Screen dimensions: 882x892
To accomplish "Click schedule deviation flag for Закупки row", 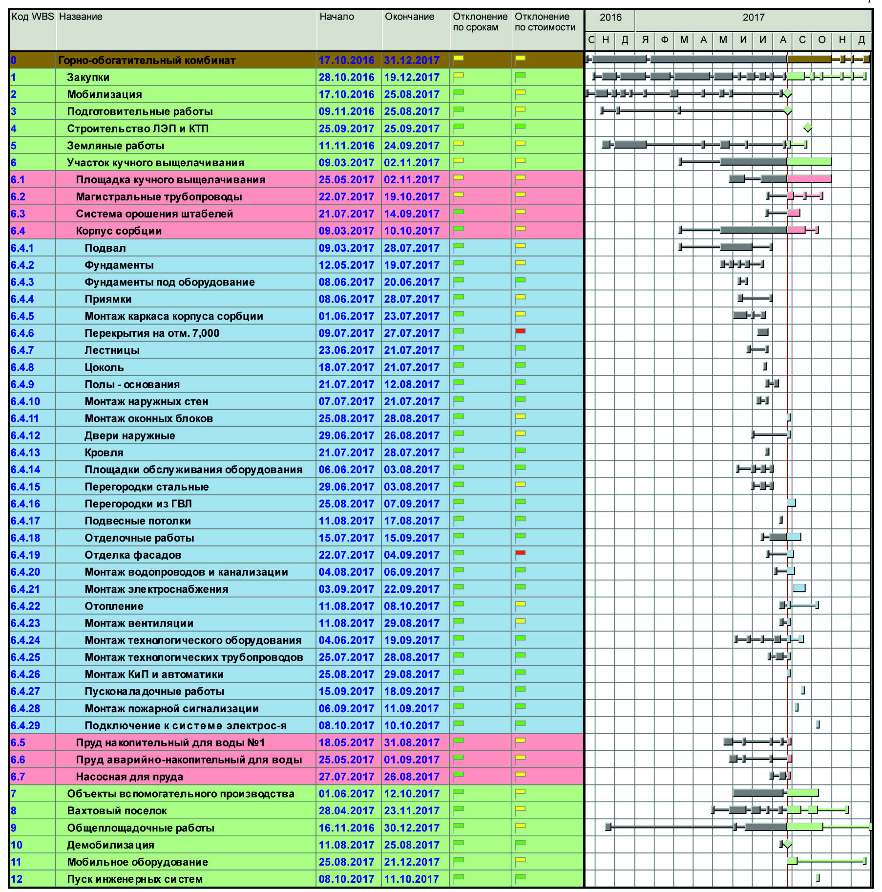I will [x=458, y=77].
